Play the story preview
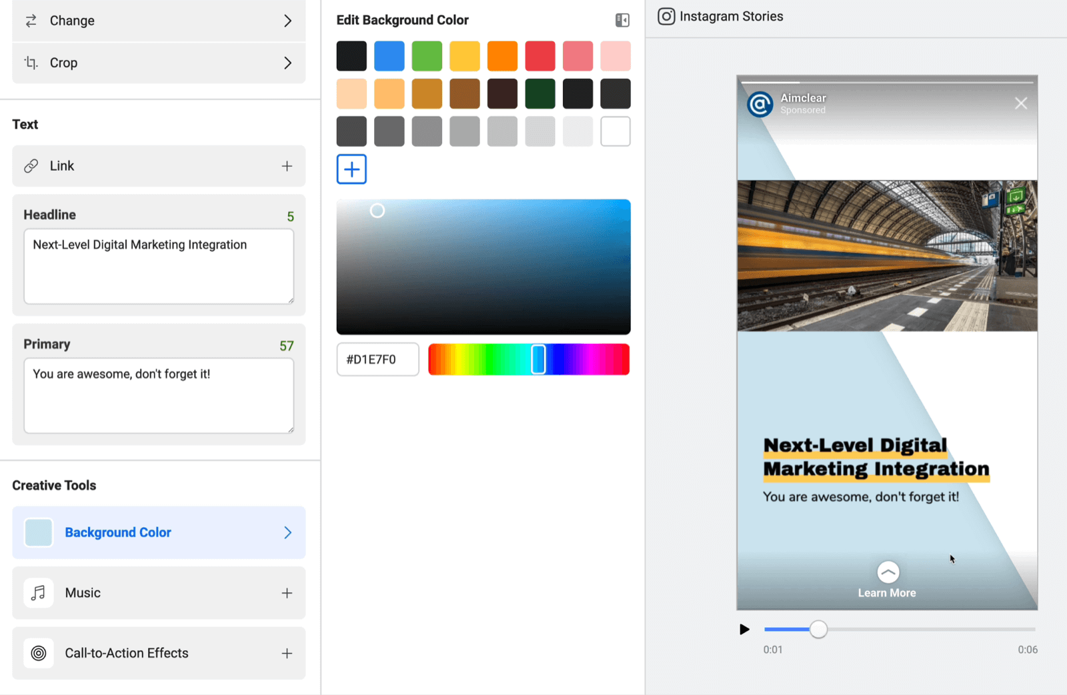1067x695 pixels. coord(744,629)
